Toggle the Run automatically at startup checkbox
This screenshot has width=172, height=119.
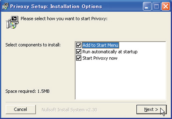79,52
